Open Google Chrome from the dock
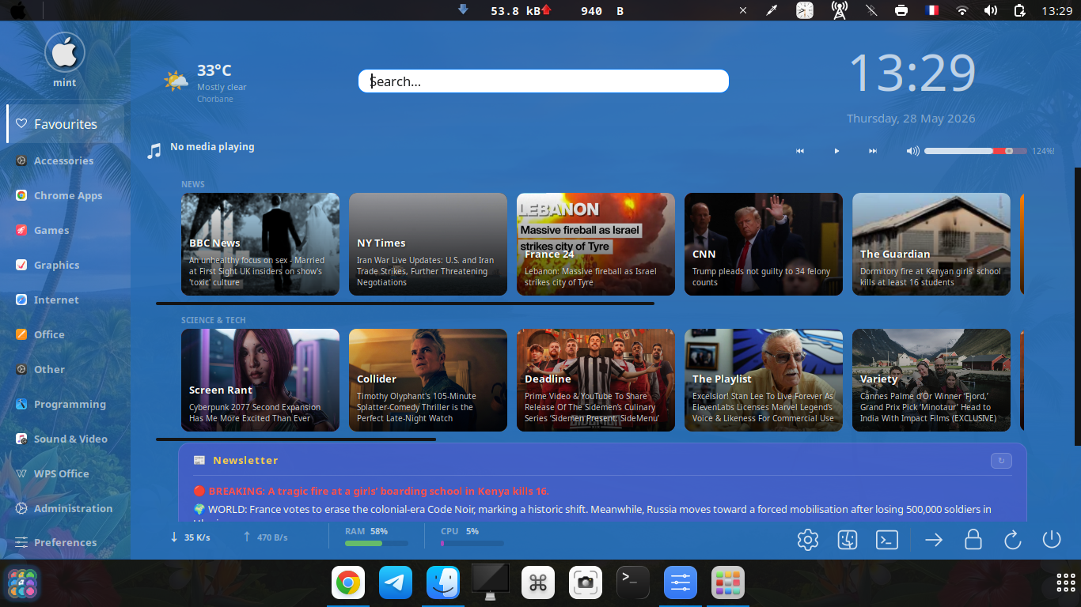Screen dimensions: 1081x607 tap(348, 583)
